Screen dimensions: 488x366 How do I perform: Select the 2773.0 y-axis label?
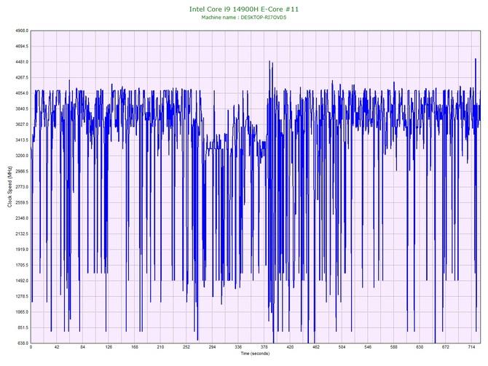(x=22, y=187)
